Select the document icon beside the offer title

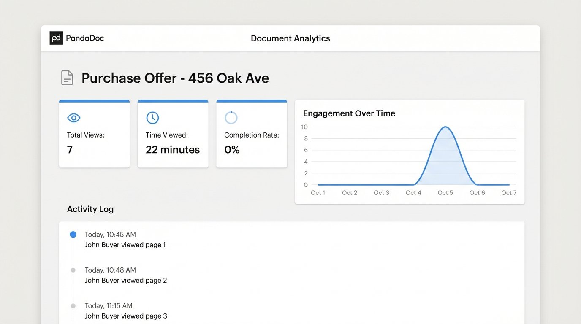point(67,78)
